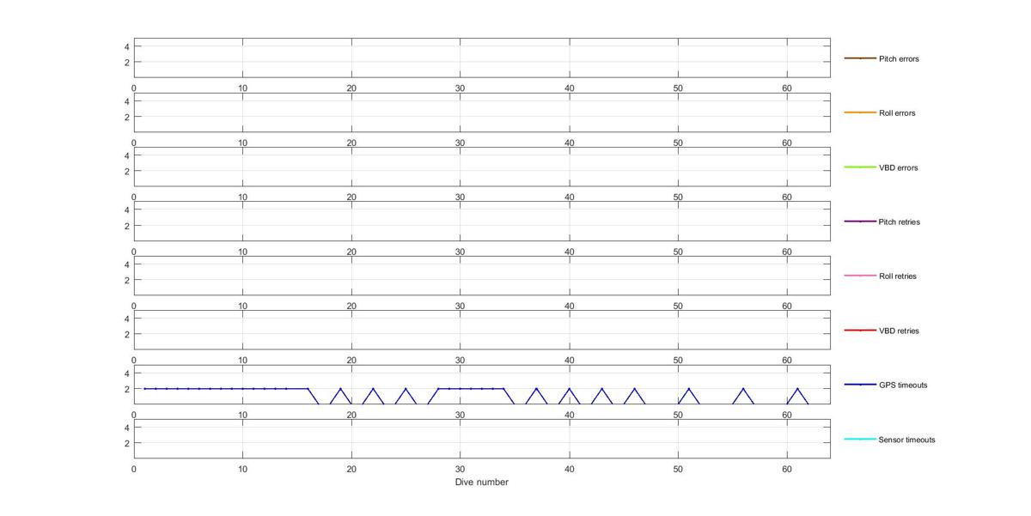Click the "2" y-axis tick of the GPS timeouts plot
1031x516 pixels.
pyautogui.click(x=126, y=389)
